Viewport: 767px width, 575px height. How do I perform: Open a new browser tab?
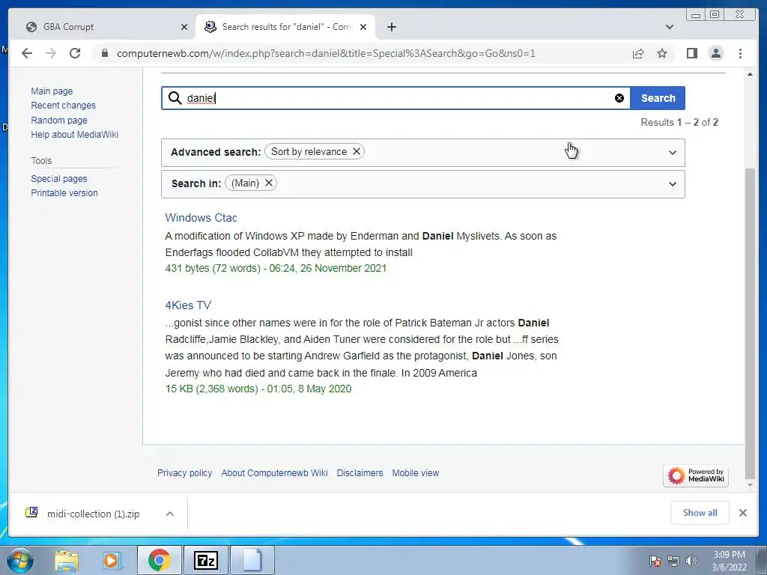[x=391, y=27]
